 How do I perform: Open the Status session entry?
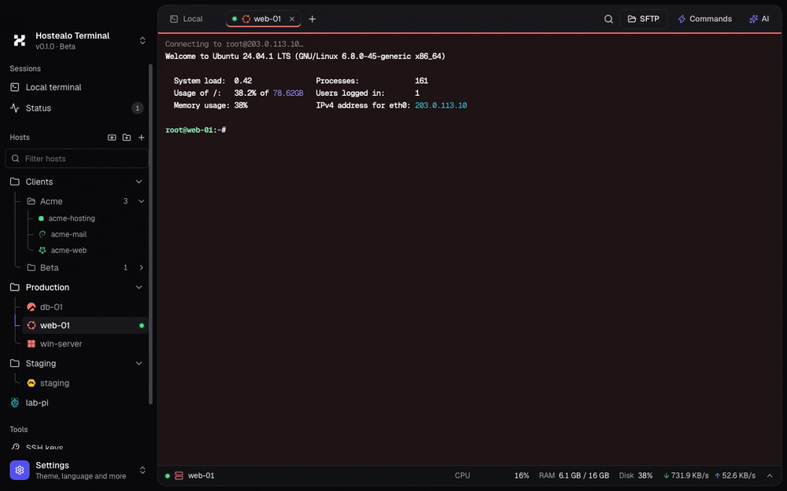[x=76, y=108]
